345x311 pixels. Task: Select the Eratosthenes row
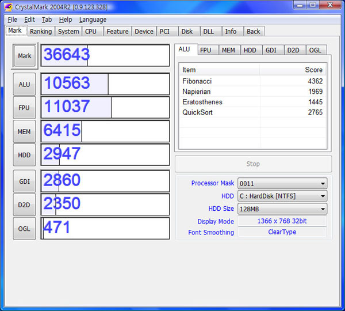tap(252, 102)
